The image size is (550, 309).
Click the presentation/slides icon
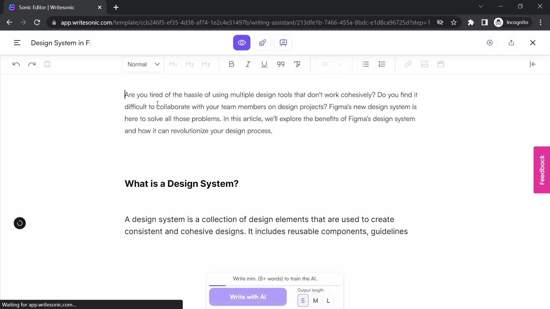(283, 42)
